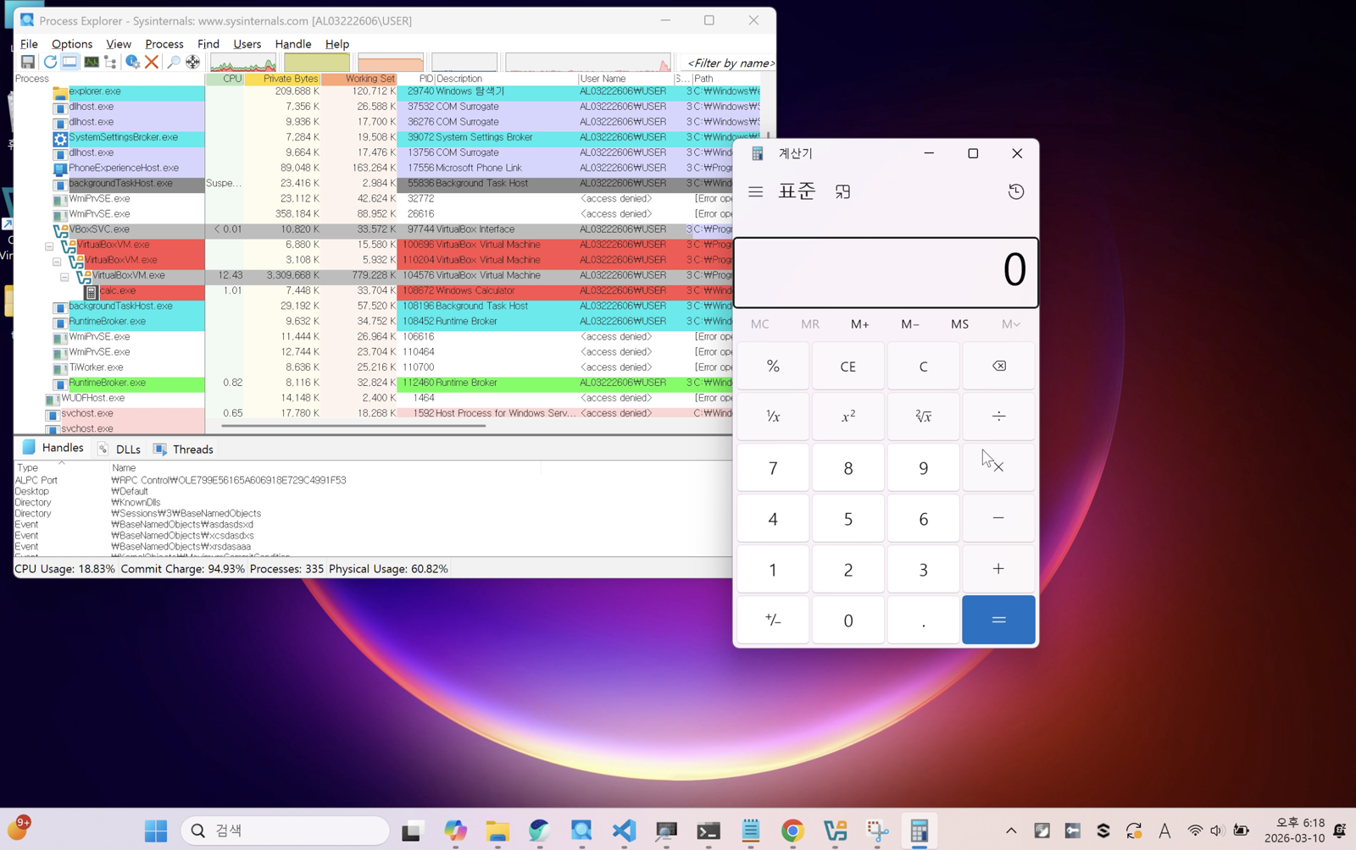Click the CE clear entry button

point(848,366)
